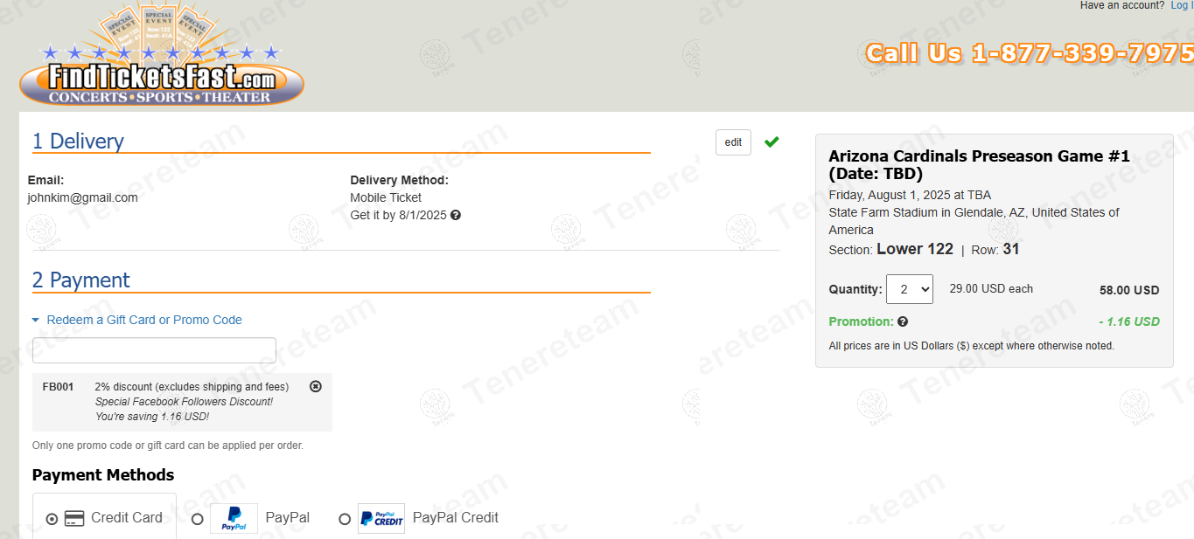Image resolution: width=1194 pixels, height=539 pixels.
Task: Open the Quantity dropdown
Action: [910, 289]
